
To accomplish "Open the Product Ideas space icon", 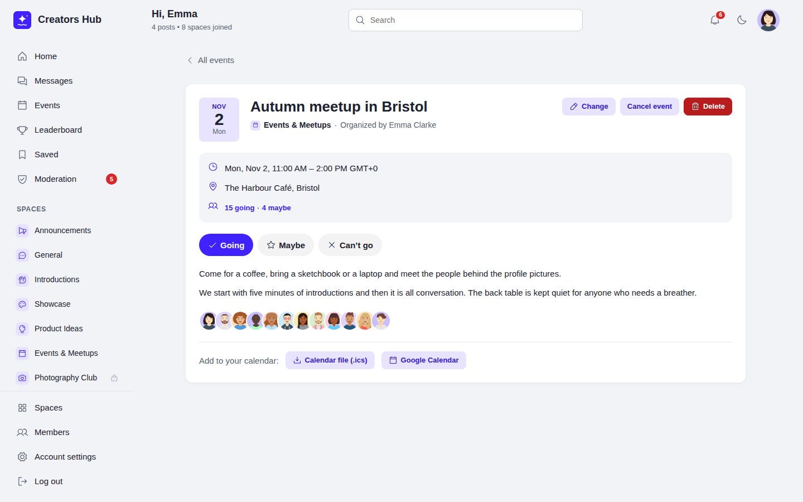I will 22,329.
